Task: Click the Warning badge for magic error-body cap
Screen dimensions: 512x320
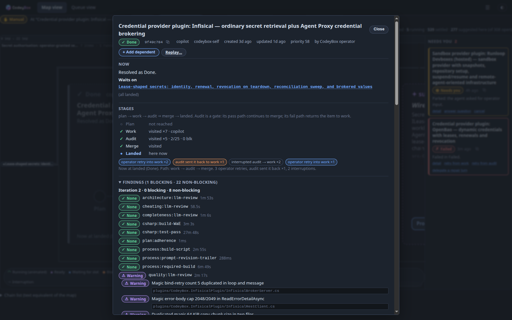Action: tap(135, 299)
